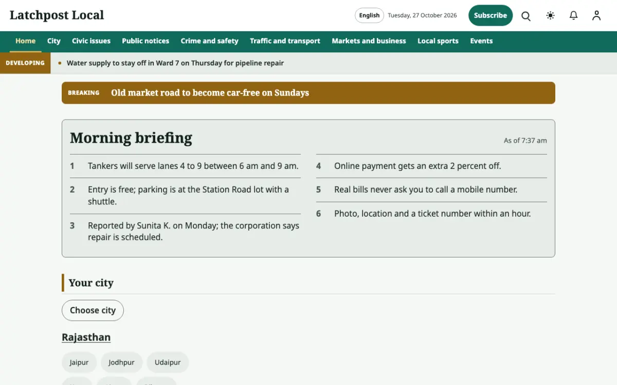Viewport: 617px width, 385px height.
Task: Open Public notices section
Action: click(x=146, y=41)
